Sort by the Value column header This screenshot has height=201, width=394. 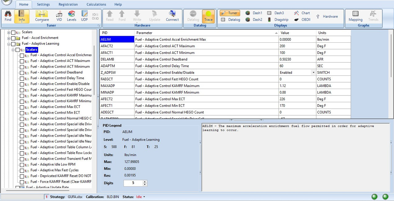(x=297, y=33)
